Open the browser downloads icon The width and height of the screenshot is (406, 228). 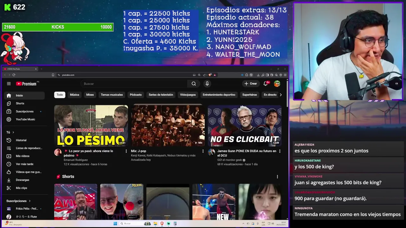[258, 75]
